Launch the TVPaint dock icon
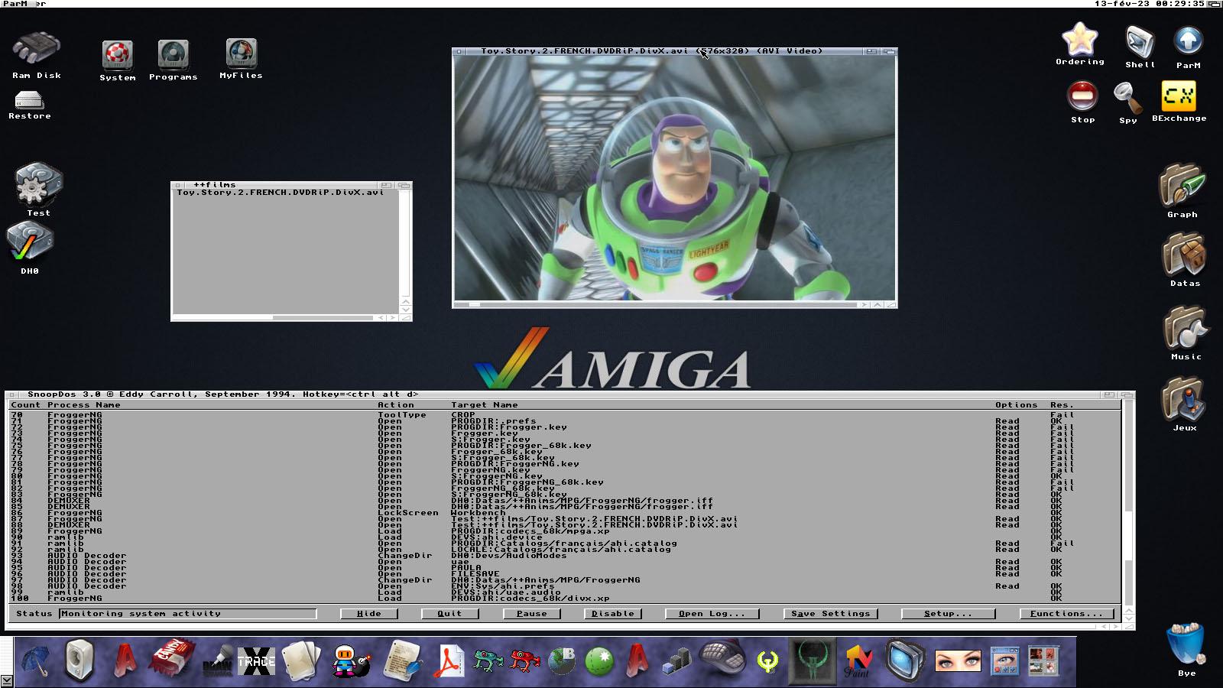This screenshot has height=688, width=1223. point(858,660)
